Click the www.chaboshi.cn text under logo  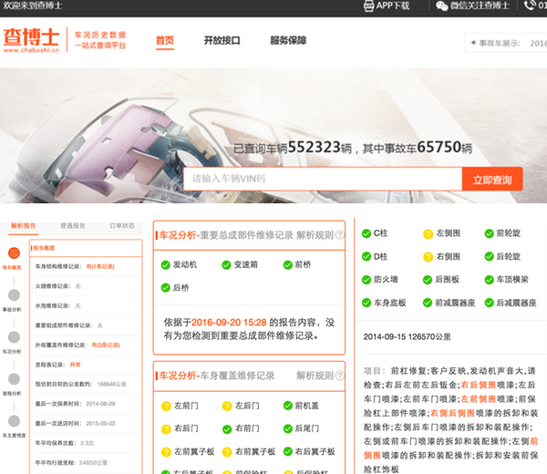point(31,50)
